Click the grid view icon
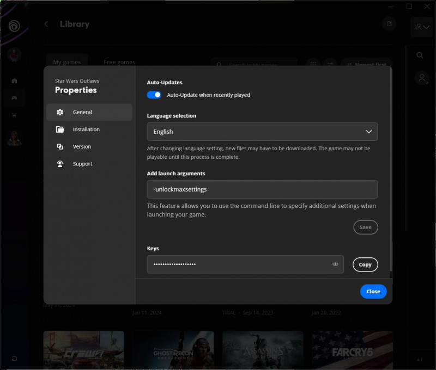 pos(313,64)
